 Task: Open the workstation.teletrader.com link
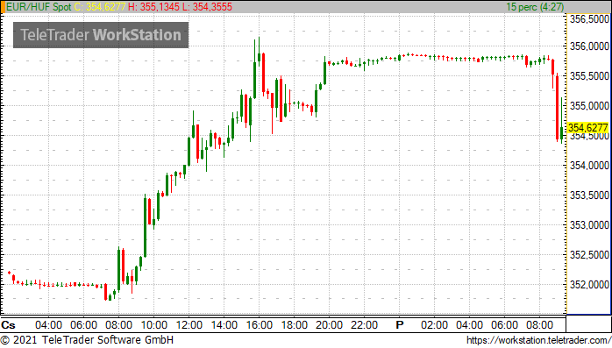coord(538,340)
